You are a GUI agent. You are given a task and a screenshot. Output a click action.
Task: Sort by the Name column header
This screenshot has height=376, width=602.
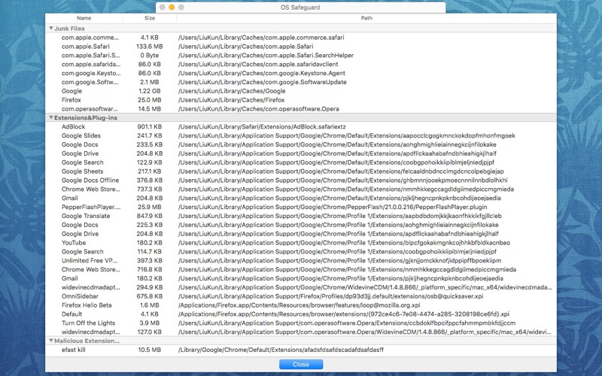pyautogui.click(x=84, y=18)
